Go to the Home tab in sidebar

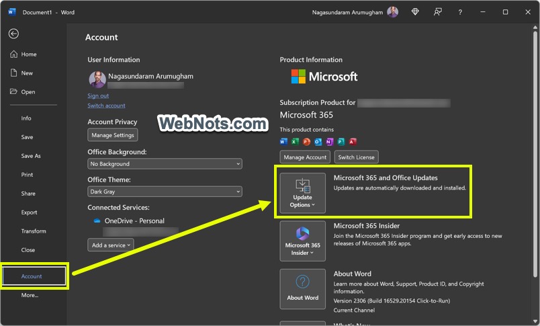pos(29,54)
